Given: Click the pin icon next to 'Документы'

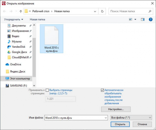Looking at the screenshot, I should click(x=30, y=26).
